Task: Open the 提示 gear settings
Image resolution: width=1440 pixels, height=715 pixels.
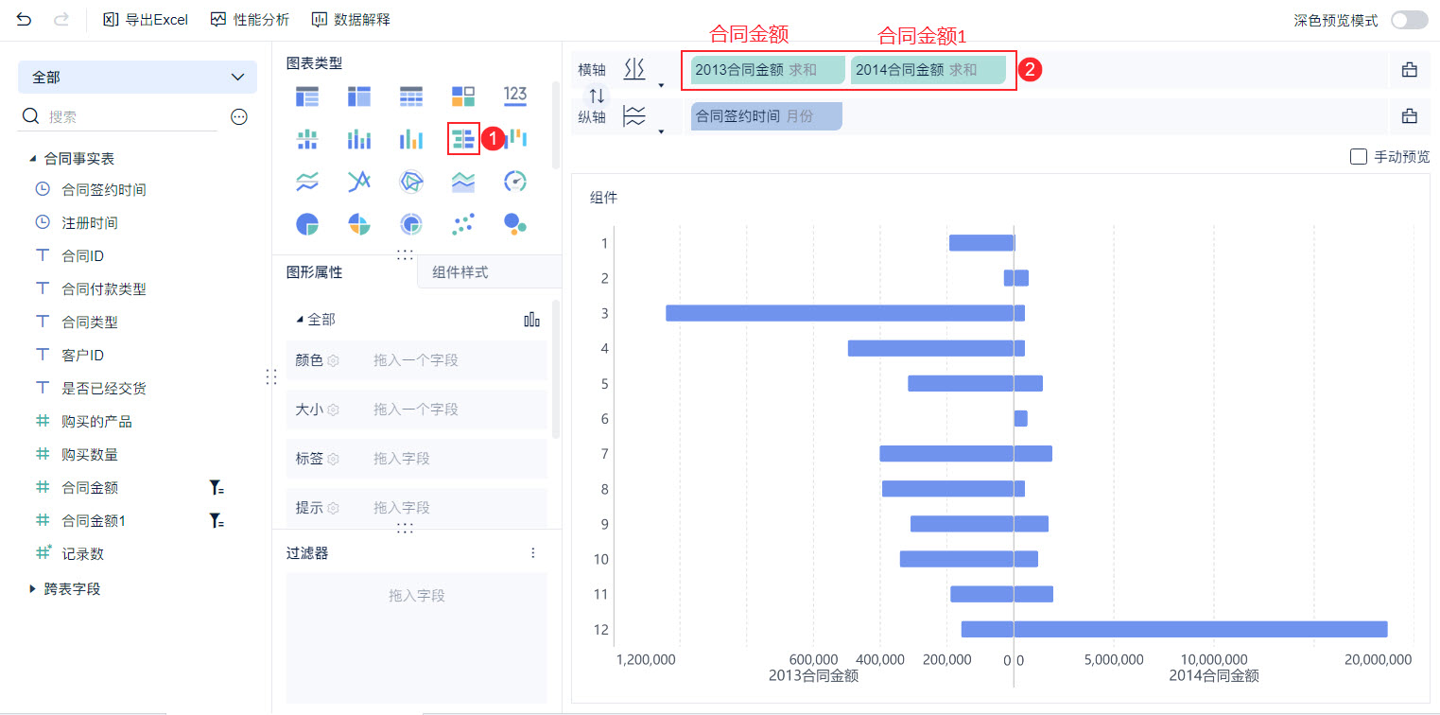Action: point(334,508)
